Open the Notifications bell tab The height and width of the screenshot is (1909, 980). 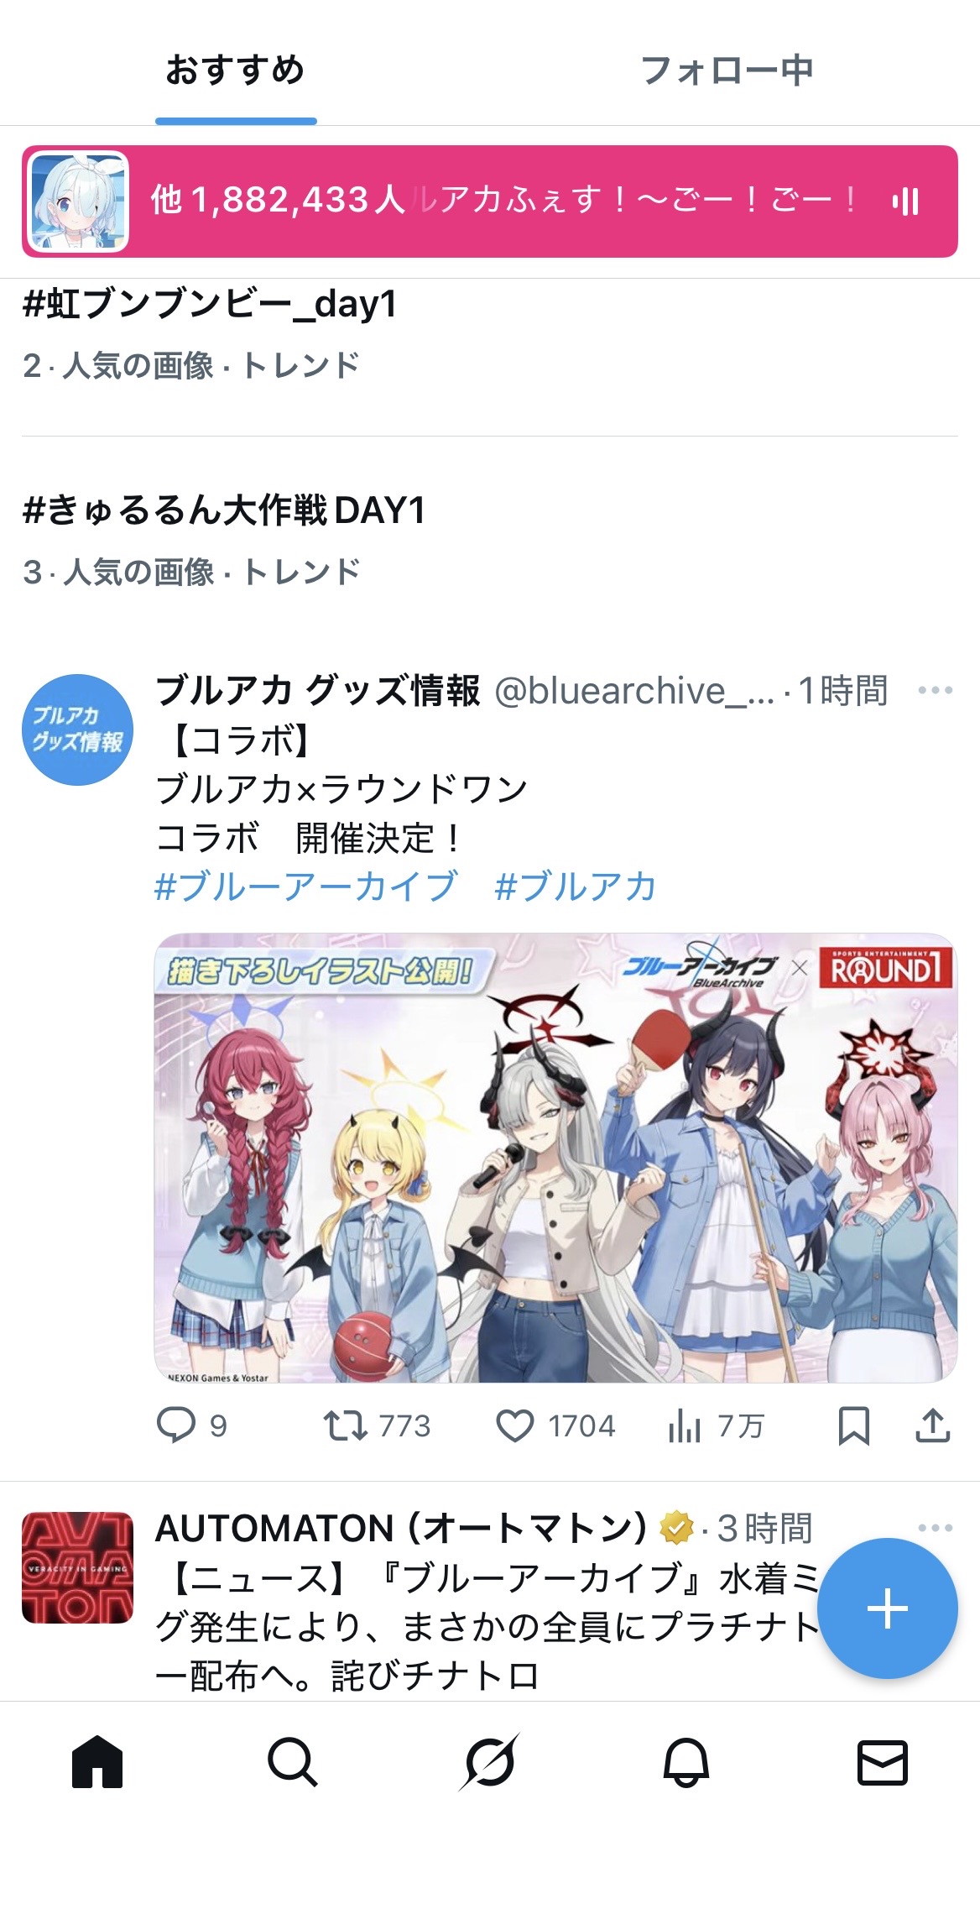(686, 1760)
